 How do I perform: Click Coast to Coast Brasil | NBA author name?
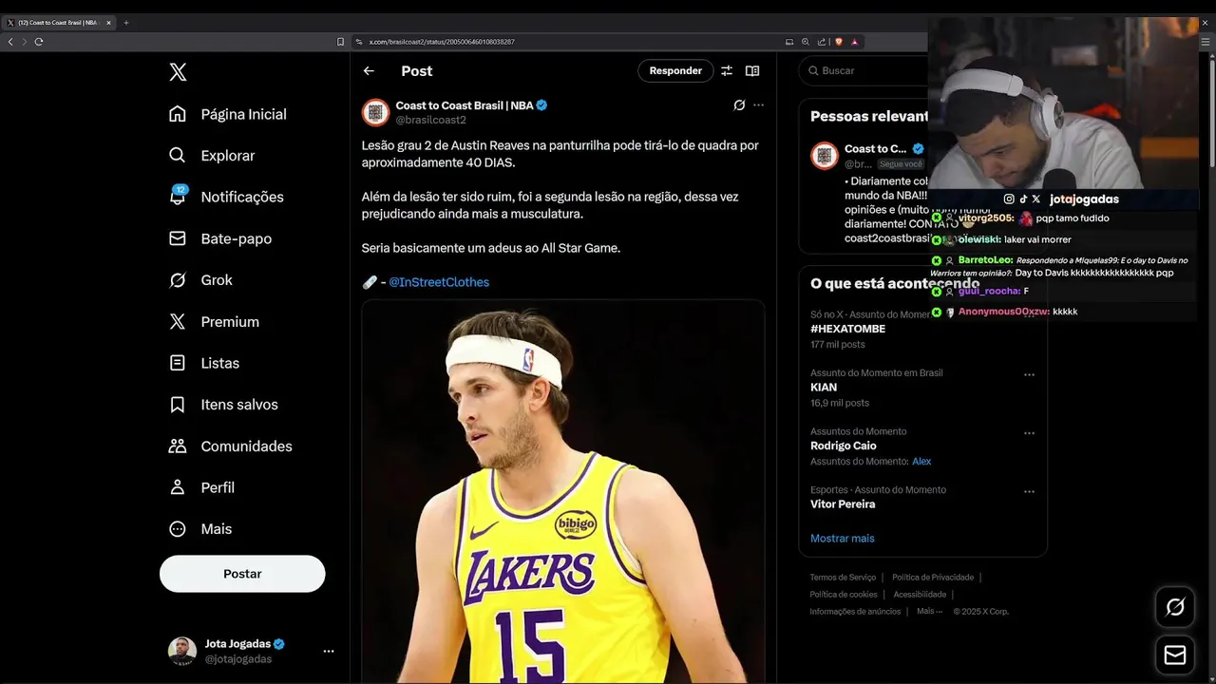coord(465,105)
